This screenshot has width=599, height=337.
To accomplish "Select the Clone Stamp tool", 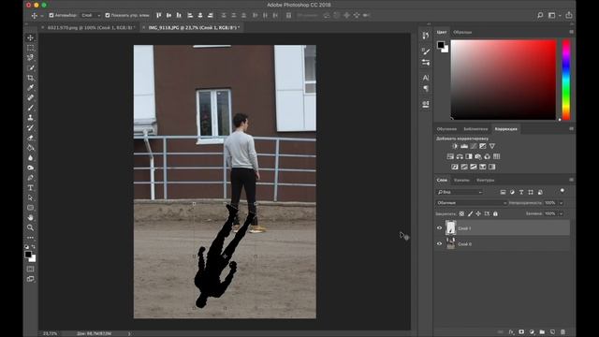I will (30, 118).
